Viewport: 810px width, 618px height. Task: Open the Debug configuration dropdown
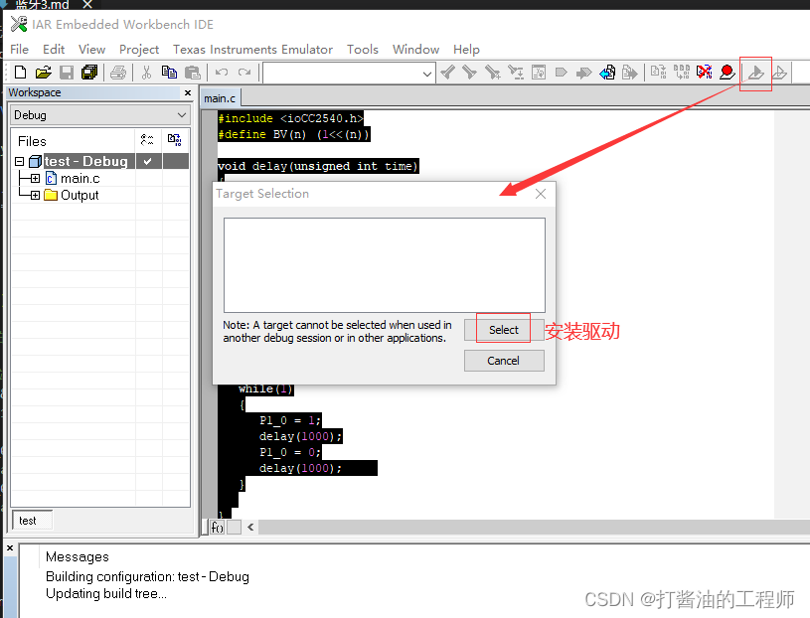(x=182, y=115)
